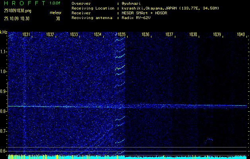The image size is (250, 159).
Task: Click the version number 1.00f
Action: [x=55, y=3]
